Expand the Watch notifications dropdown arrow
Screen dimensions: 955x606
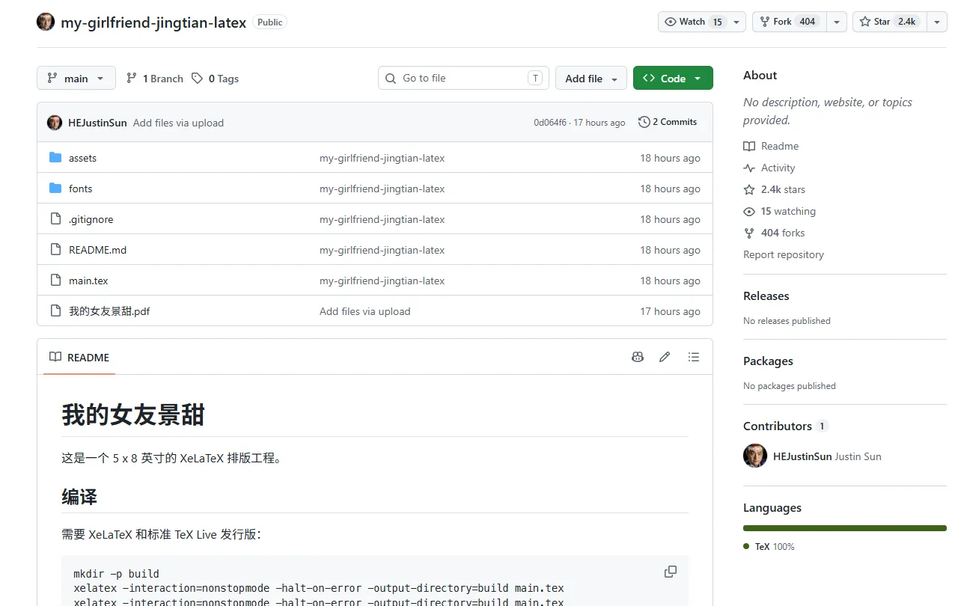click(x=736, y=22)
